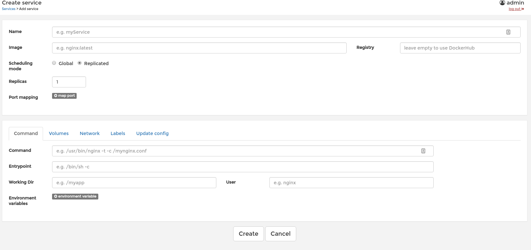The image size is (531, 250).
Task: Switch to the Update config tab
Action: (152, 133)
